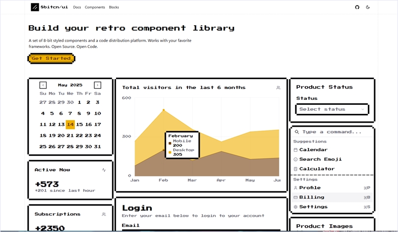Click the visitors chart users icon
Screen dimensions: 398x232
278,88
